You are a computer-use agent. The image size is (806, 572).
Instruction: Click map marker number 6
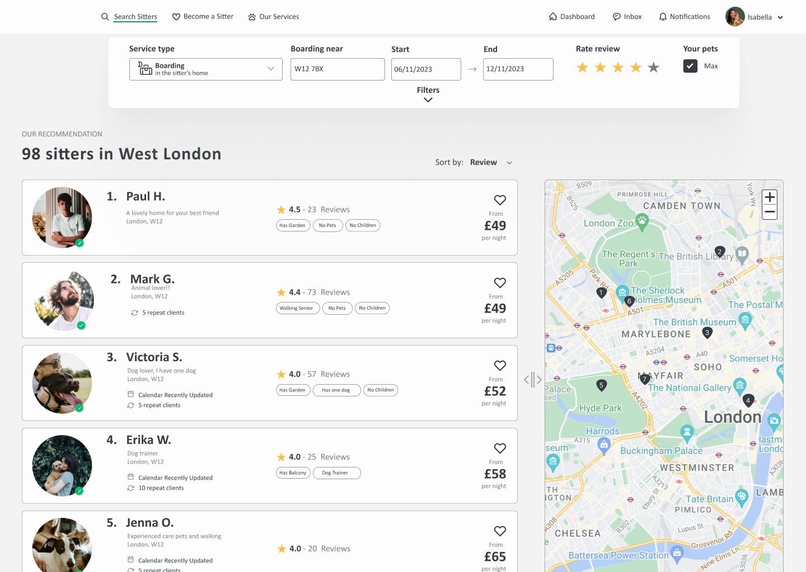(629, 301)
